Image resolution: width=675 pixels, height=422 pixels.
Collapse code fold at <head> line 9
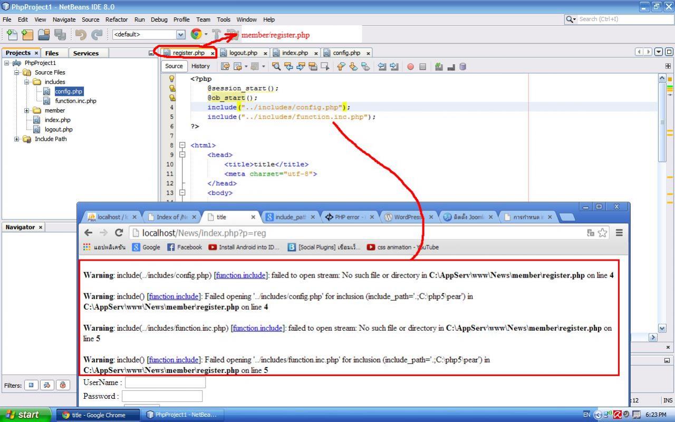click(182, 155)
